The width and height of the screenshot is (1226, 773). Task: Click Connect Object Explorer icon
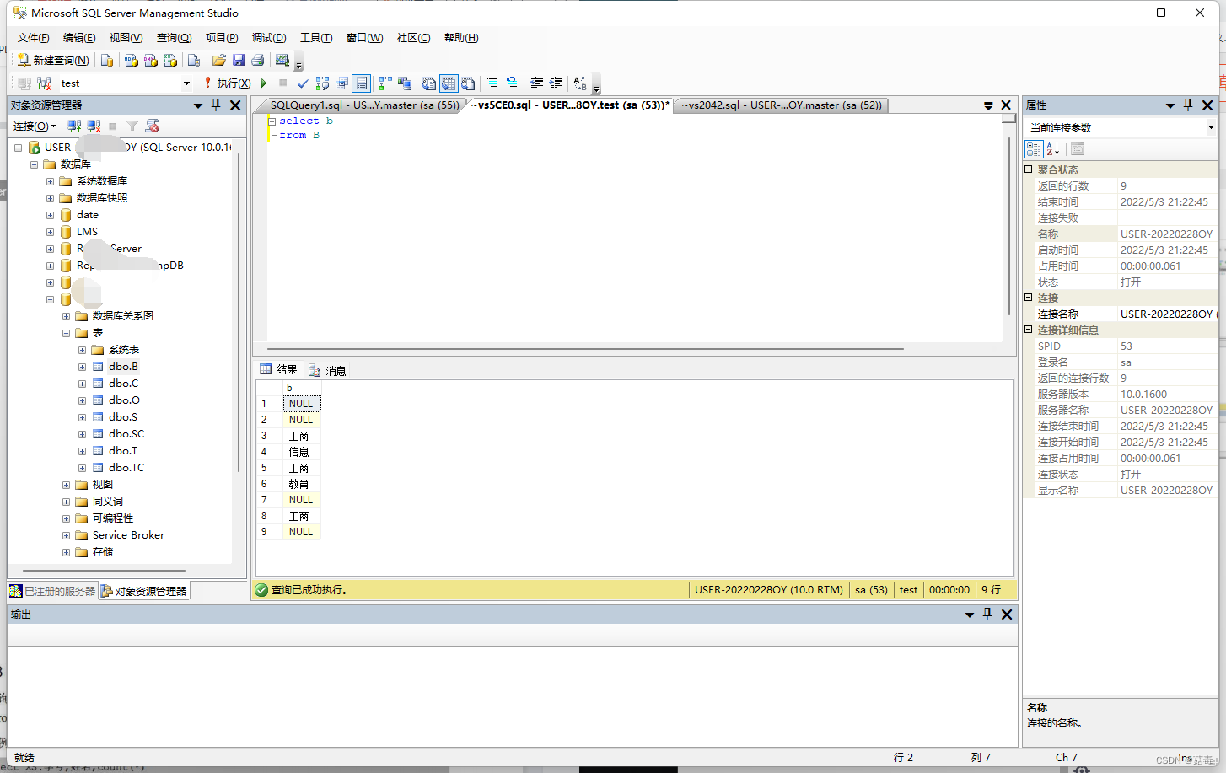click(74, 126)
